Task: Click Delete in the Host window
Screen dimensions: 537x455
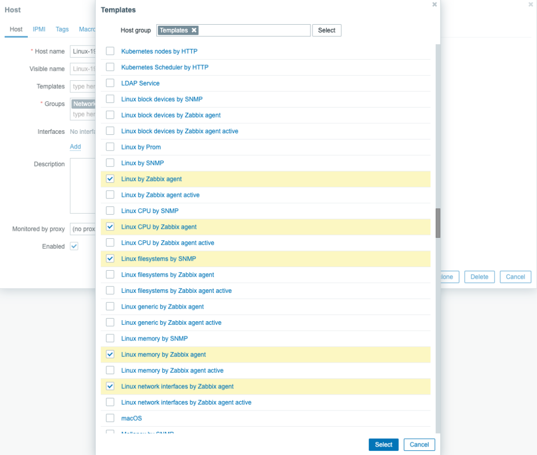Action: pyautogui.click(x=479, y=277)
